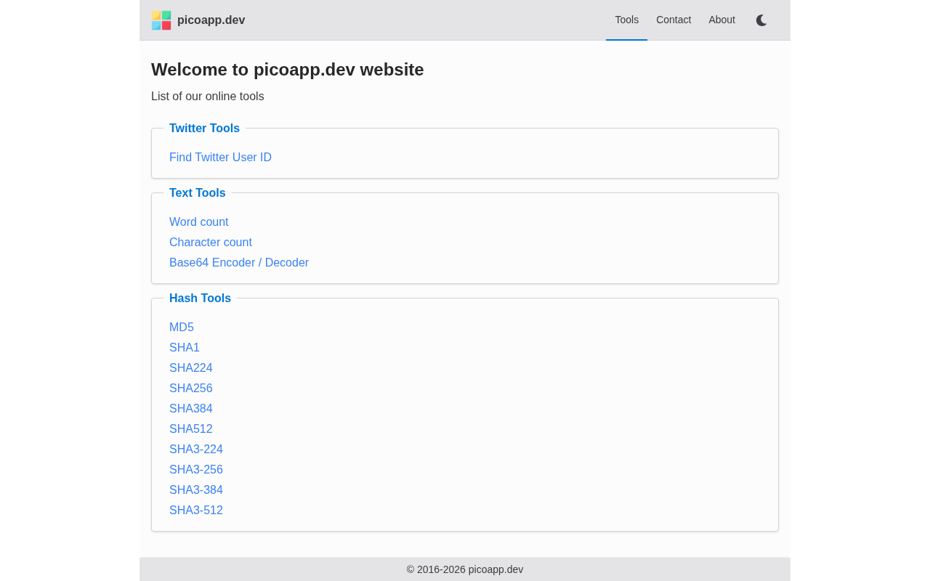Open the SHA3-224 hash tool
This screenshot has width=930, height=581.
click(x=196, y=450)
